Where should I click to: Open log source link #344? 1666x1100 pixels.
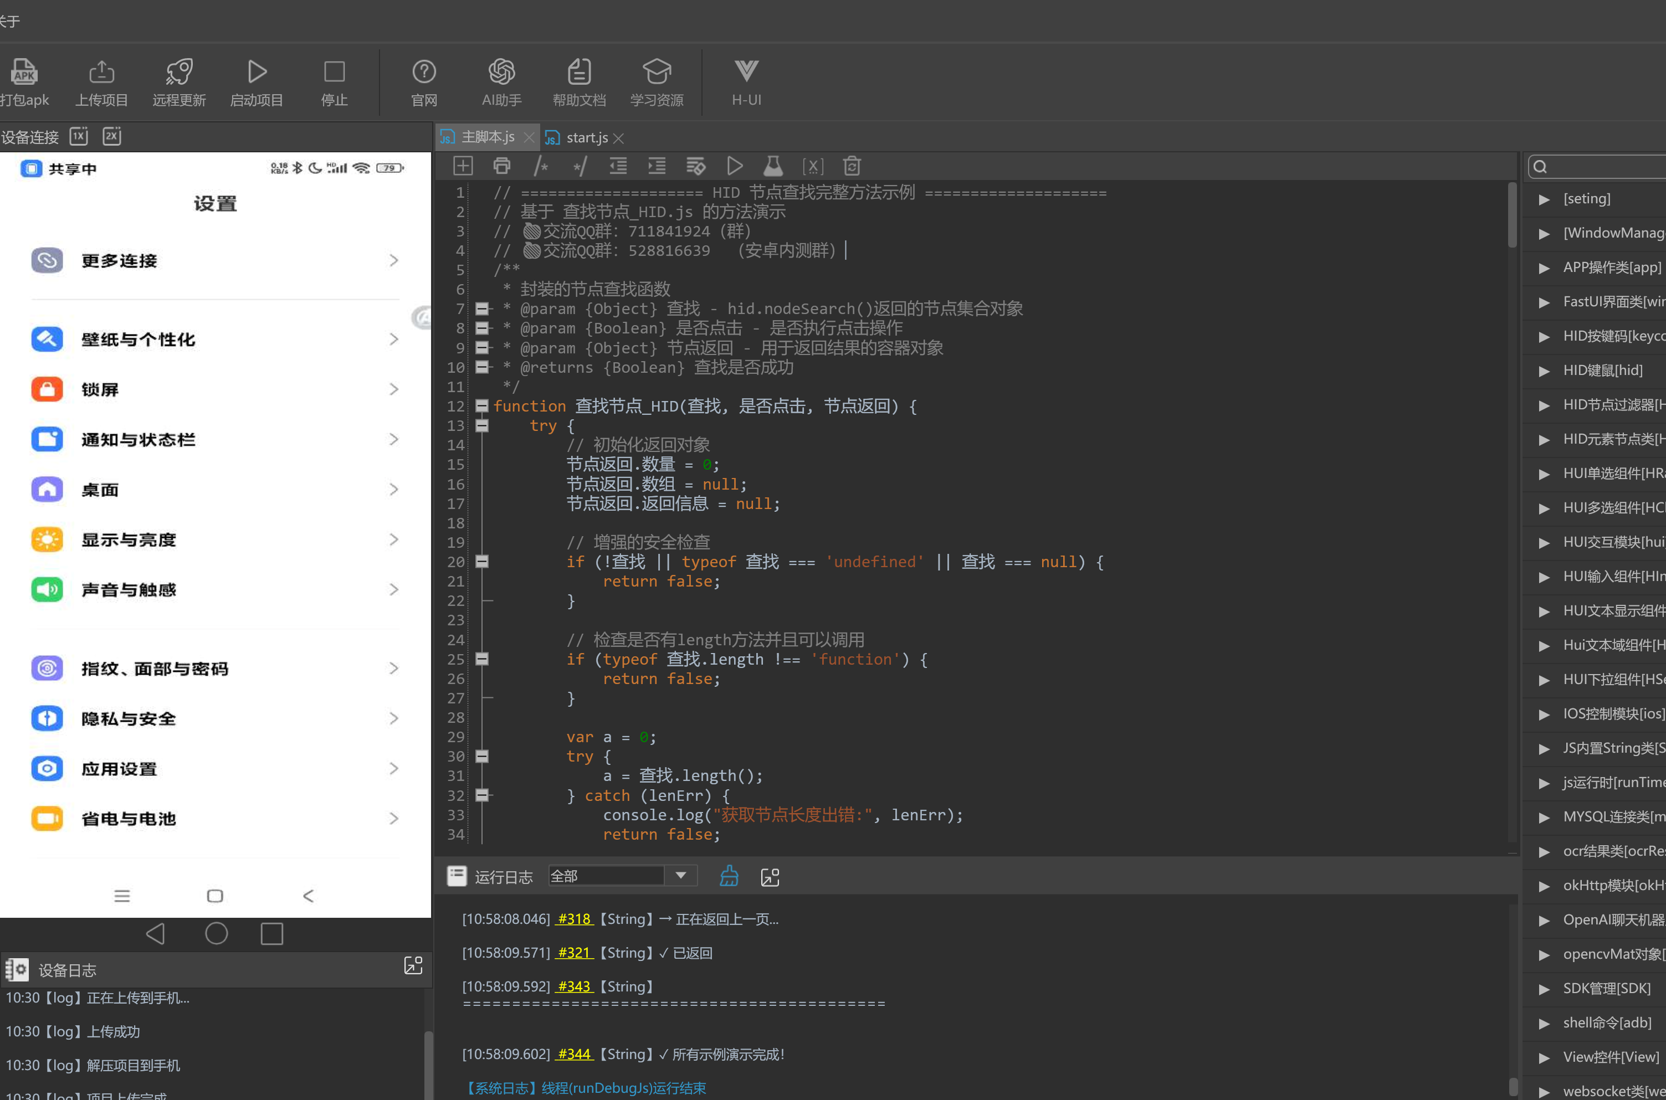pyautogui.click(x=574, y=1053)
